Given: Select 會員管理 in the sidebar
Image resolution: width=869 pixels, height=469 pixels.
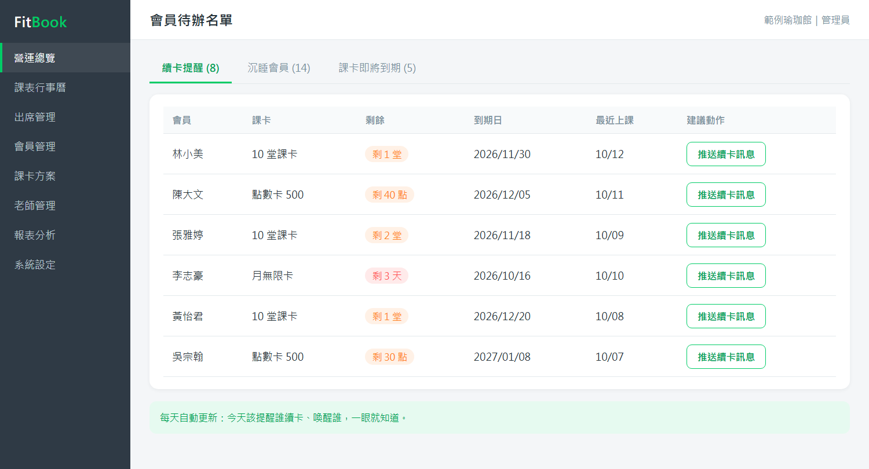Looking at the screenshot, I should (65, 146).
